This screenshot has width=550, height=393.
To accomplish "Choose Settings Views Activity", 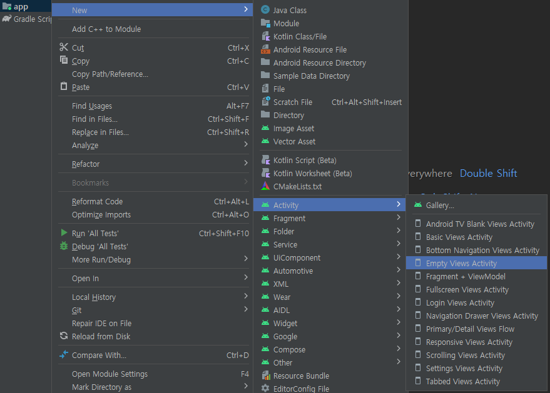I will 476,368.
